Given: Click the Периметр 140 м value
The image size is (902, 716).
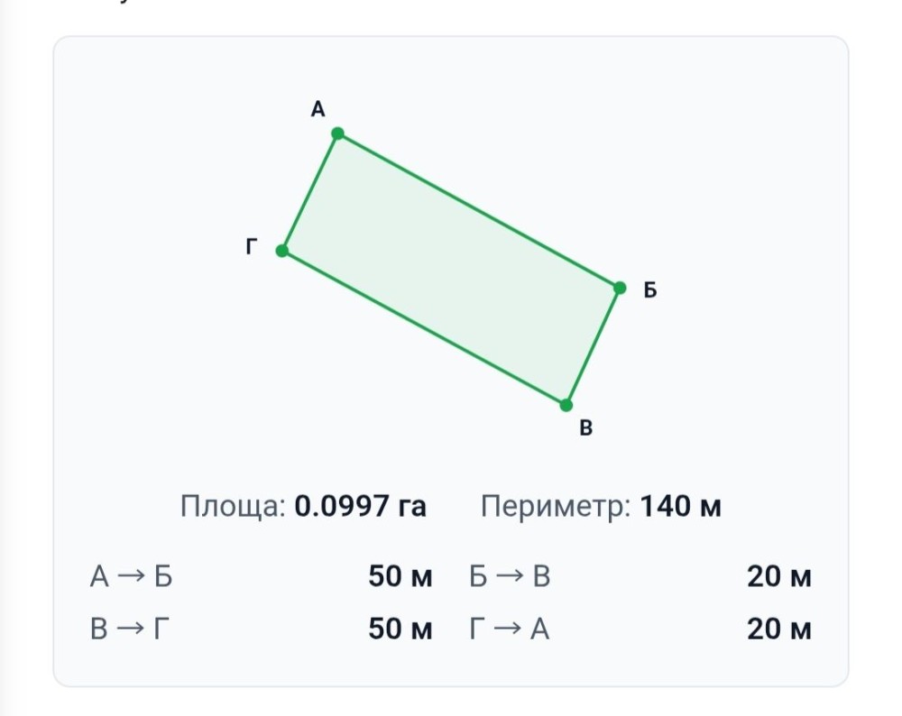Looking at the screenshot, I should click(x=680, y=506).
